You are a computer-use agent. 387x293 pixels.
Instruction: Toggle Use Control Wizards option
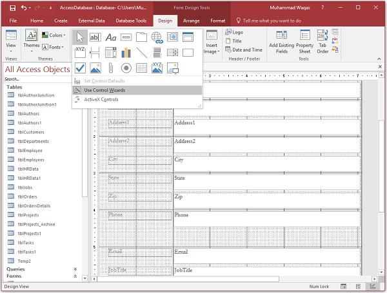[104, 90]
